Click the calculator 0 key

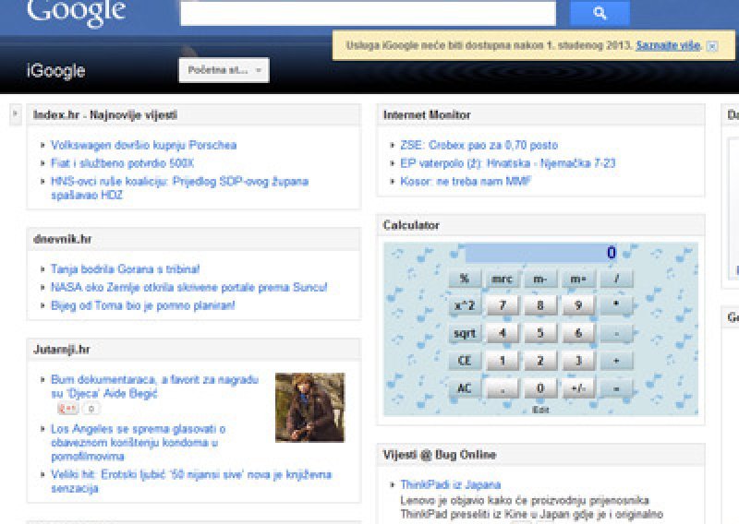point(540,389)
